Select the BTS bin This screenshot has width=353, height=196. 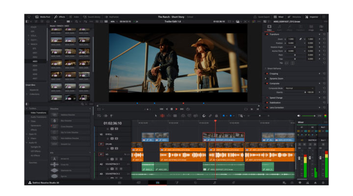[x=34, y=49]
